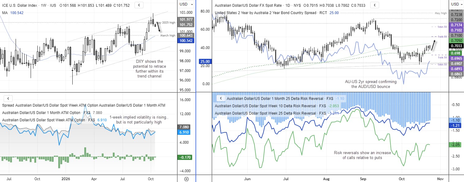Select the Spread Spot Week ATM Option legend
The image size is (464, 182).
click(x=84, y=105)
